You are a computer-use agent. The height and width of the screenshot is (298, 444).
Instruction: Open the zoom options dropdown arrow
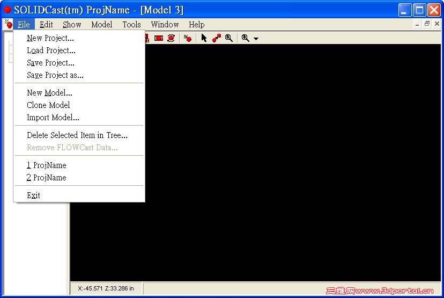point(256,39)
